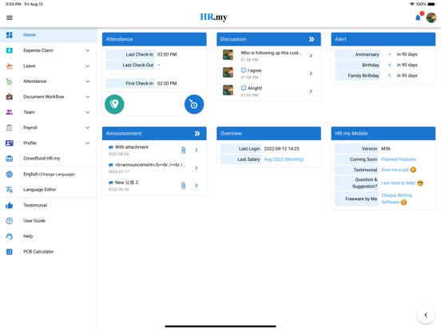Image resolution: width=441 pixels, height=330 pixels.
Task: Click the 'Who is following up' discussion avatar
Action: pyautogui.click(x=228, y=55)
